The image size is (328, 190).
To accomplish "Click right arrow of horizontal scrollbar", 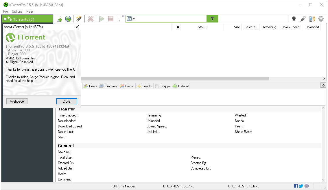I will click(x=324, y=79).
